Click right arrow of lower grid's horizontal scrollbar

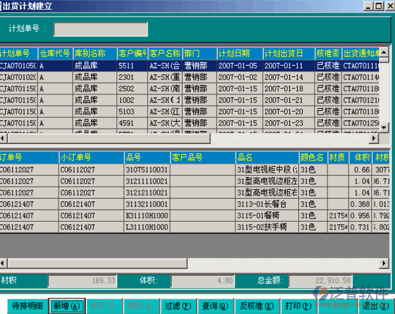click(384, 262)
